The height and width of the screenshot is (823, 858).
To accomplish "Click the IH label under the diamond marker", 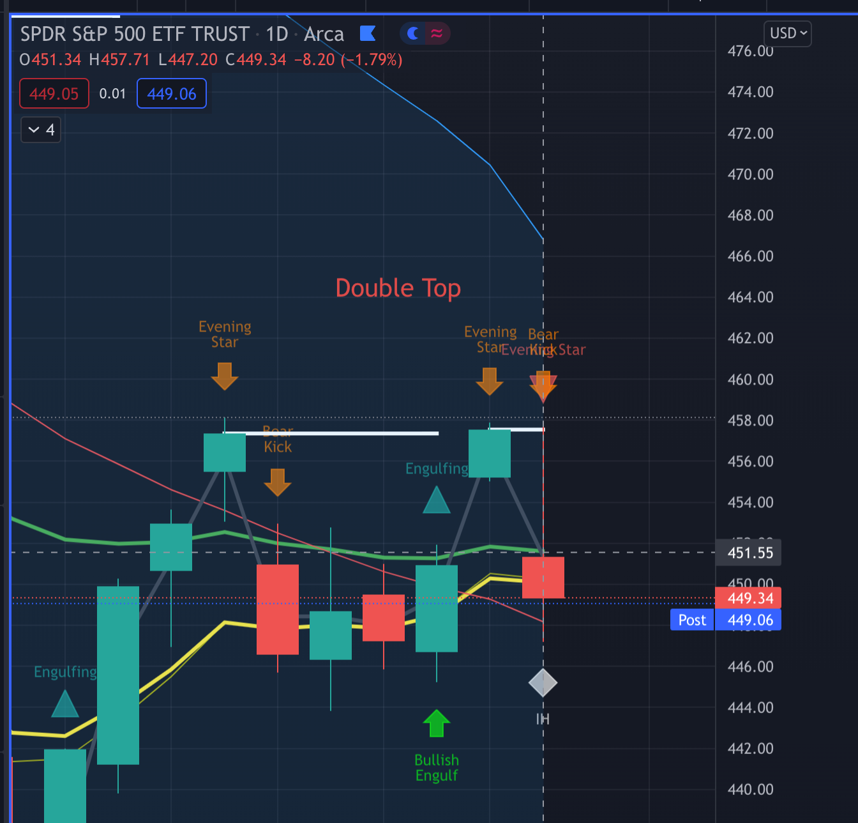I will 543,719.
